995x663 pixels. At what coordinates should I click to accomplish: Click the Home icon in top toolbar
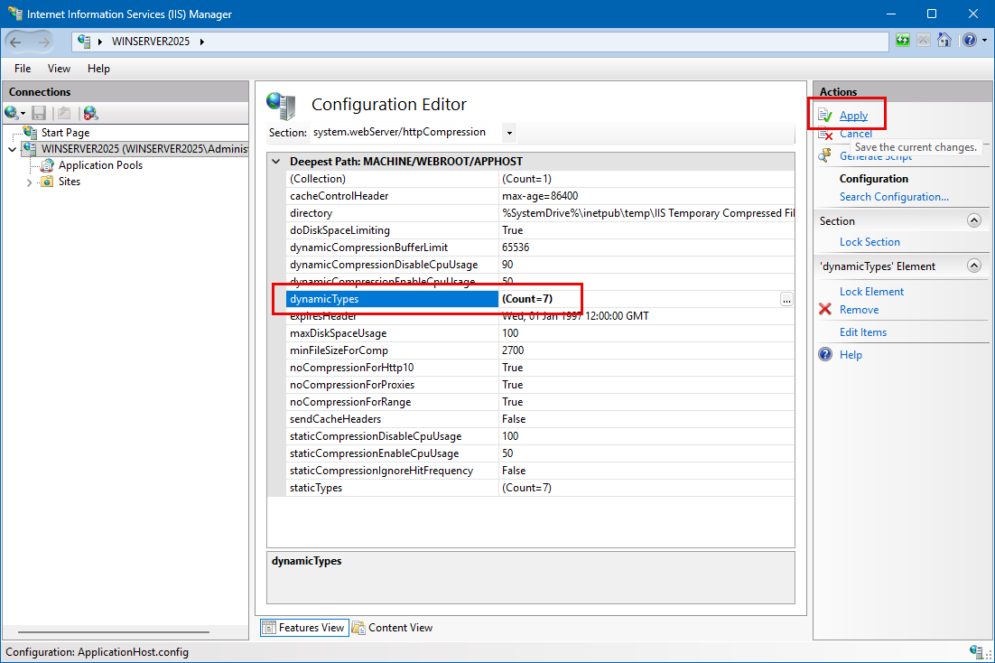pos(944,41)
